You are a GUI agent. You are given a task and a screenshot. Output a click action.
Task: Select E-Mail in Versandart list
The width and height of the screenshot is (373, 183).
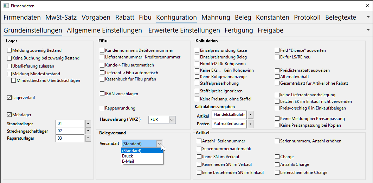click(x=142, y=161)
